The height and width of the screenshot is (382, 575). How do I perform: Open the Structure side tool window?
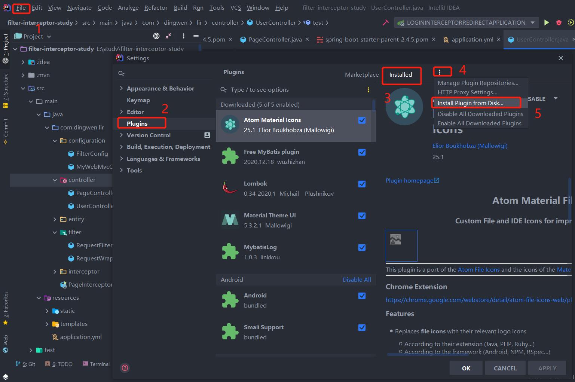5,91
